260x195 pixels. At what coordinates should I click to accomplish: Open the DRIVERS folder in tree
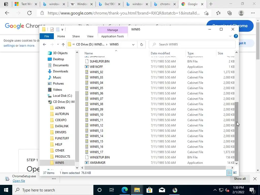(58, 132)
